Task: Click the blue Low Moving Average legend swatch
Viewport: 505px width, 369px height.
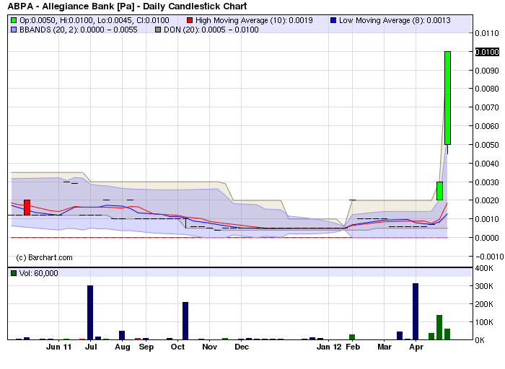Action: pos(333,21)
